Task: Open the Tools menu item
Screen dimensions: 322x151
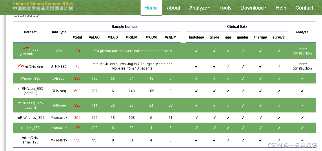Action: [x=225, y=8]
